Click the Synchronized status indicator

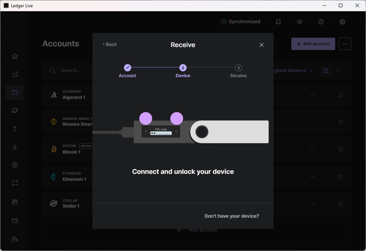pos(241,22)
